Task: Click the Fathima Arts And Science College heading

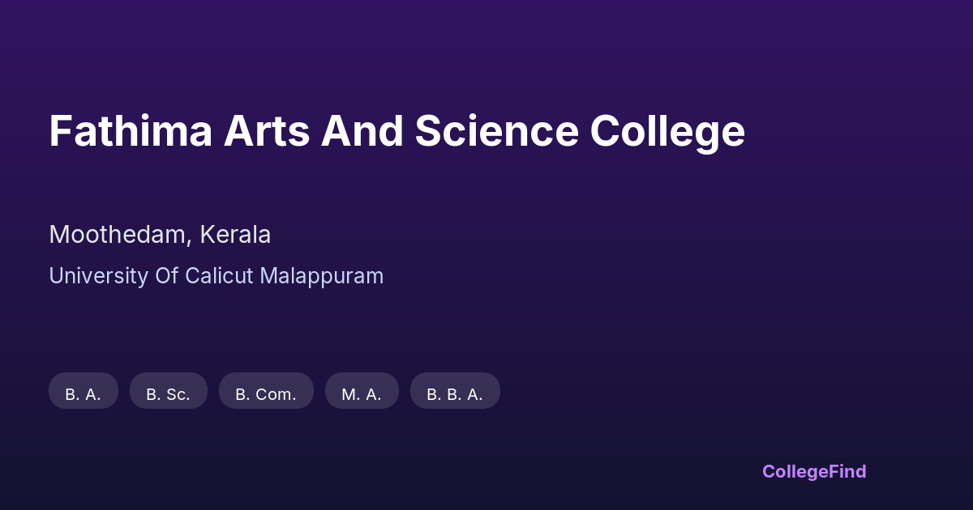Action: point(396,131)
